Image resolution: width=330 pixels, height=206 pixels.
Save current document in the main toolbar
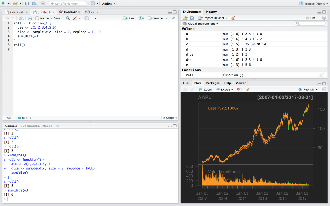(27, 4)
